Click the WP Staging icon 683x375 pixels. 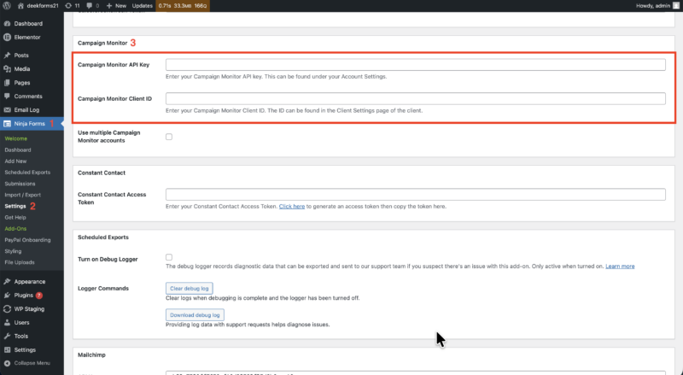coord(7,308)
